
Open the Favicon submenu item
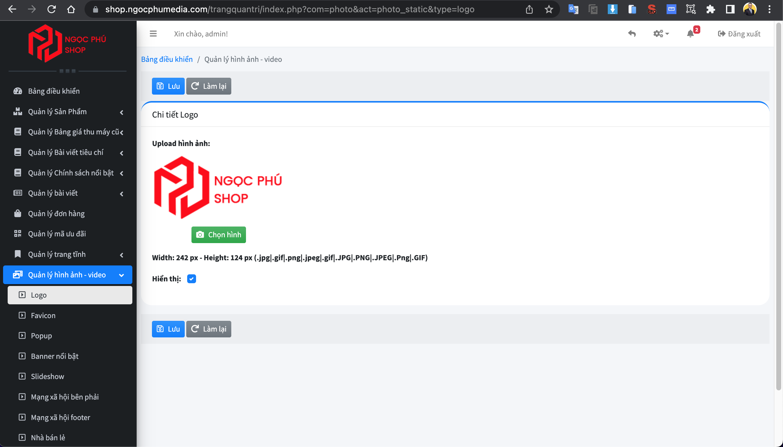43,315
